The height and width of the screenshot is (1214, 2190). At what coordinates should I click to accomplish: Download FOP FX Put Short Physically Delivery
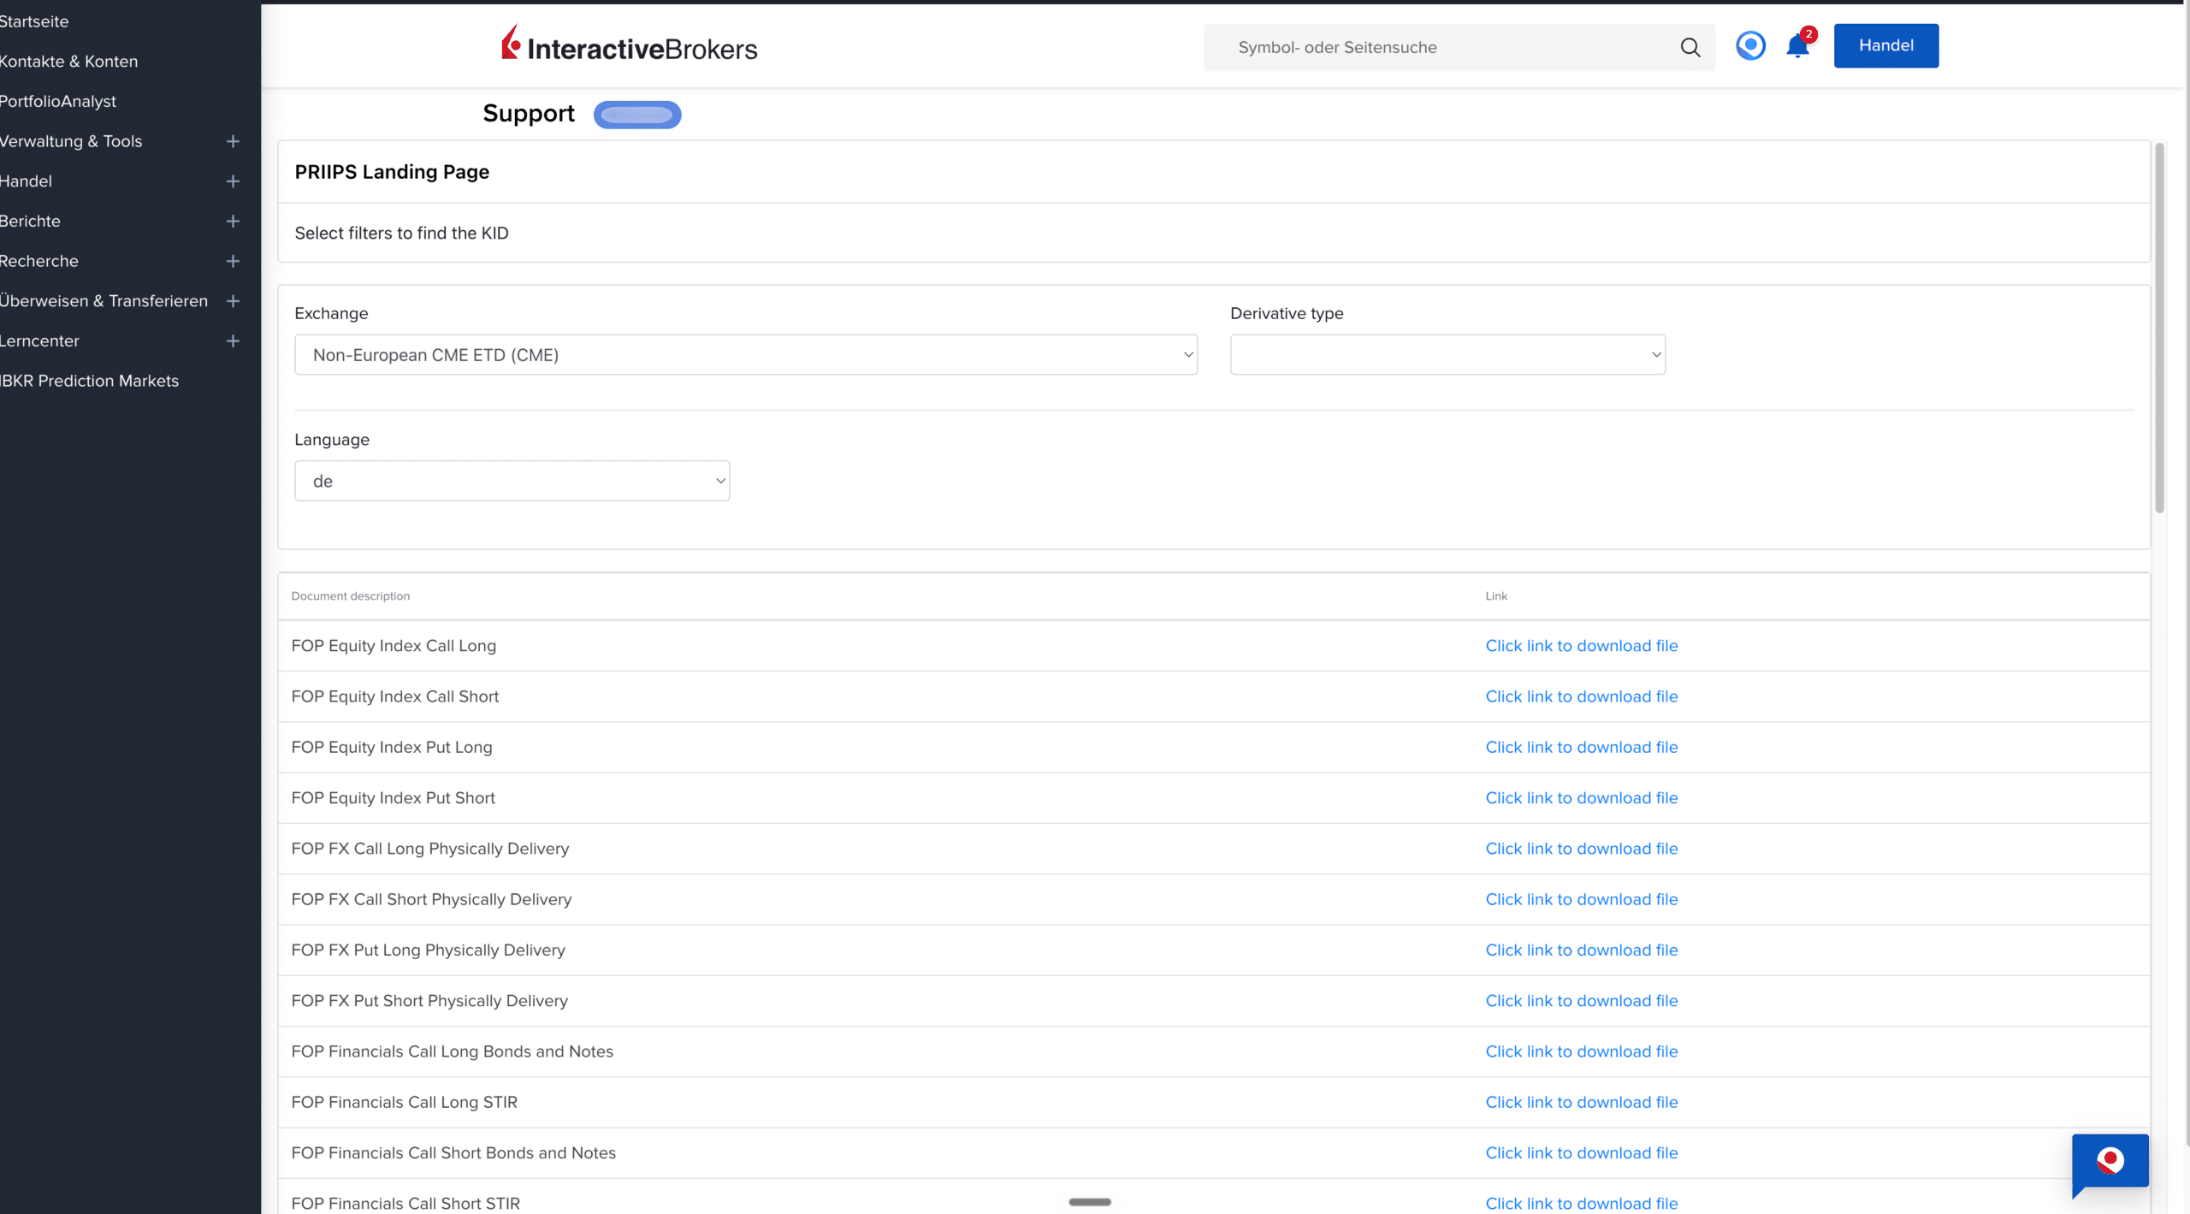pos(1581,1001)
